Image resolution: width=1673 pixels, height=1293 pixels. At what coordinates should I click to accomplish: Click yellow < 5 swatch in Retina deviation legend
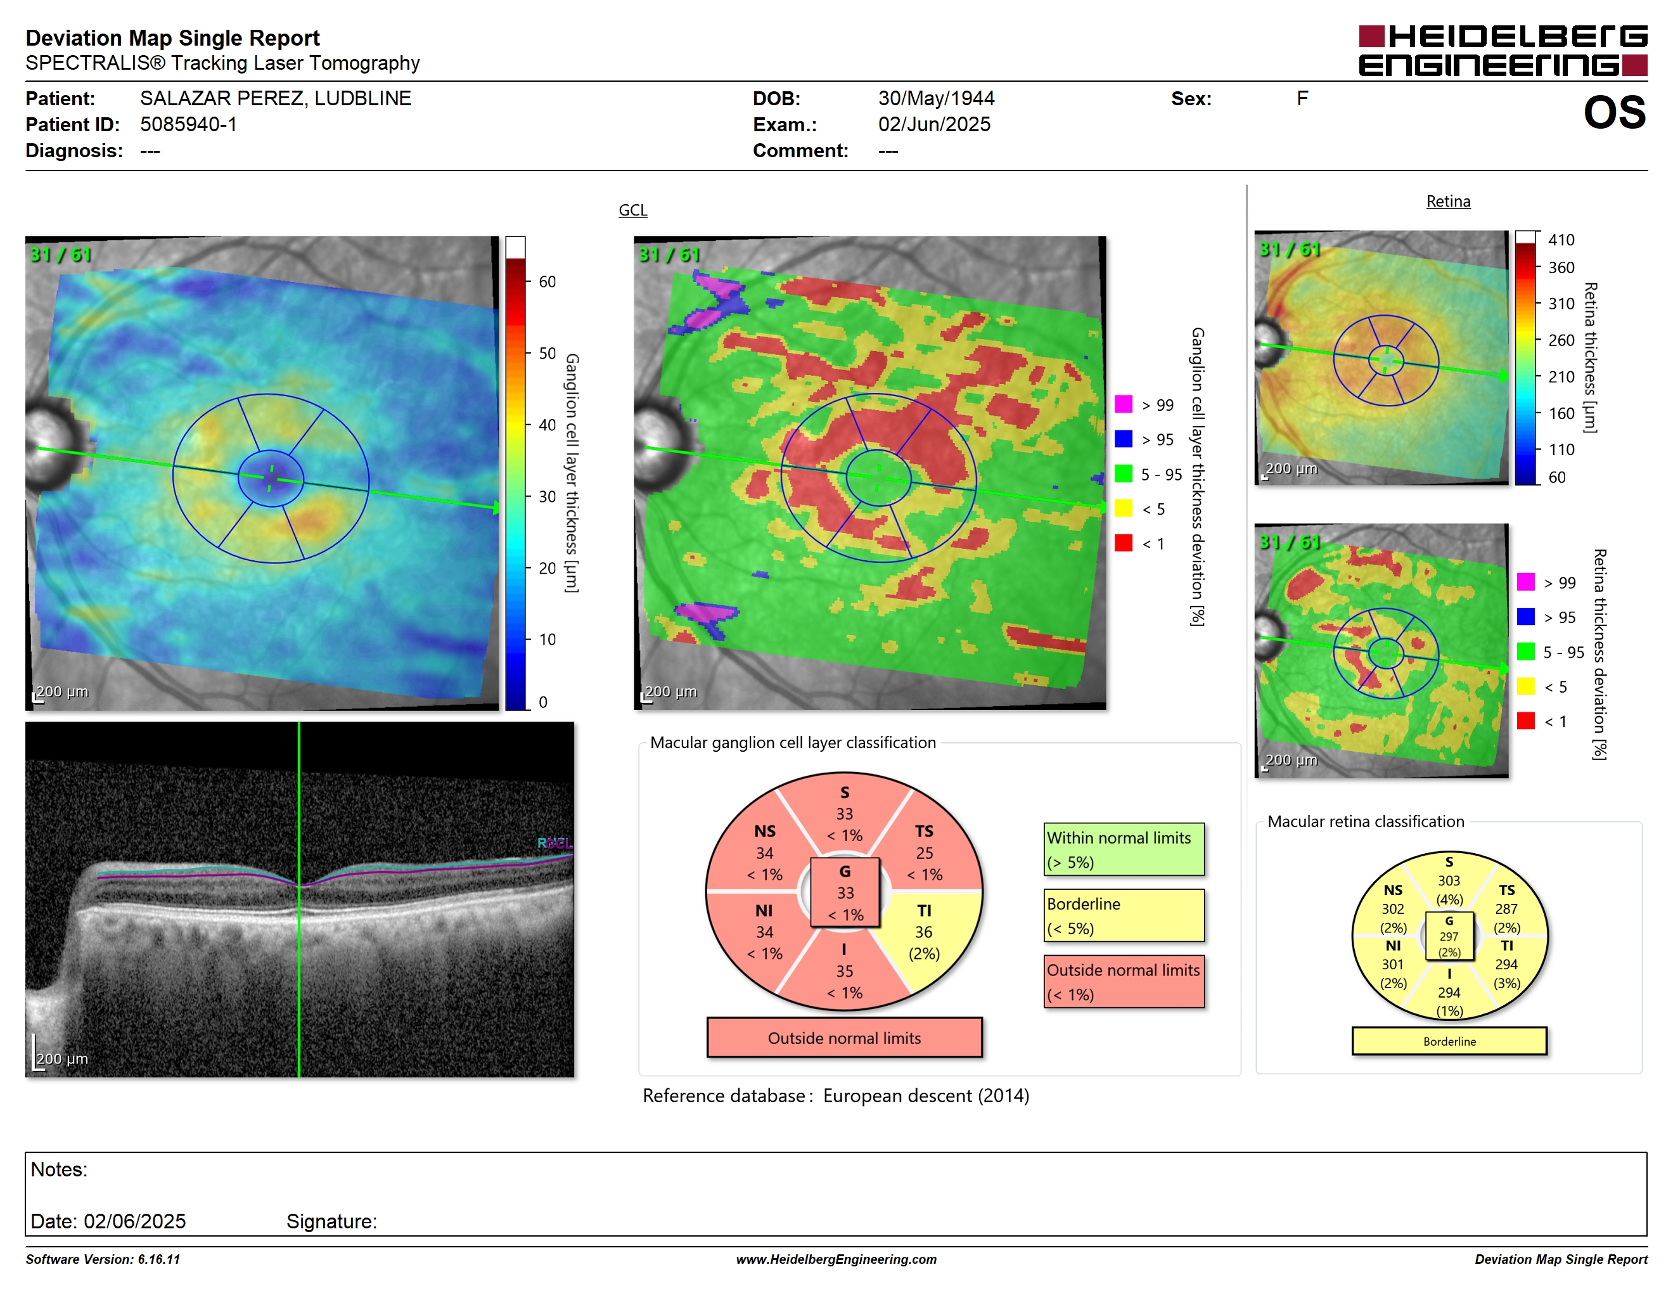coord(1525,686)
